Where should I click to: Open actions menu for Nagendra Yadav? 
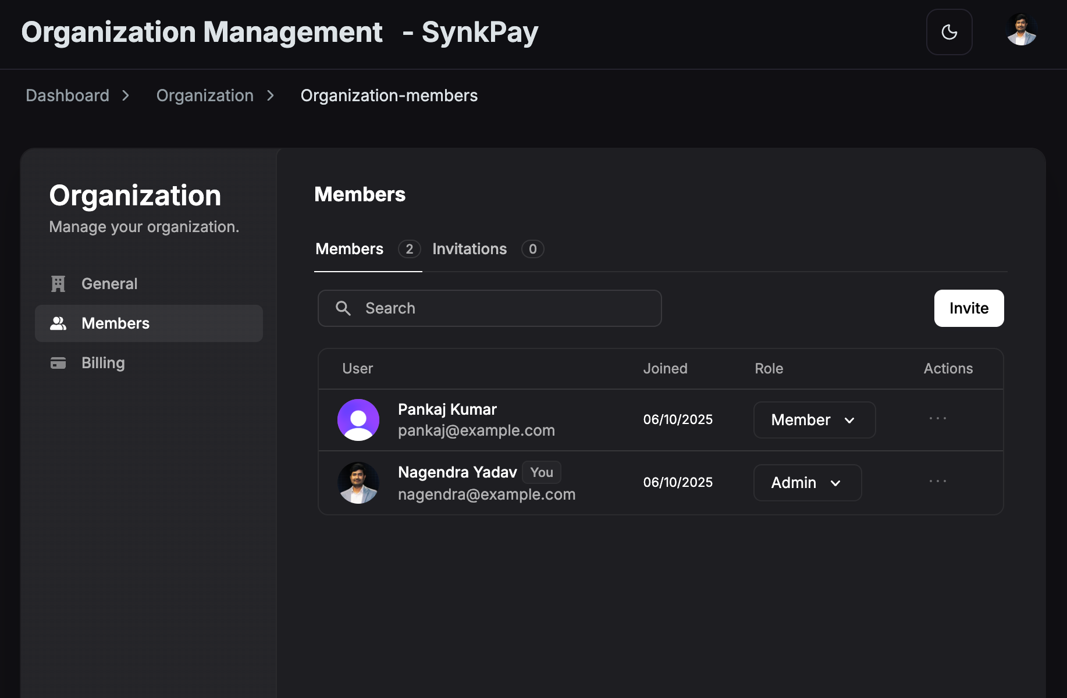coord(937,482)
